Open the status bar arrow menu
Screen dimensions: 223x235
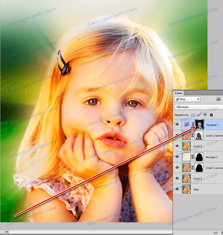7,232
